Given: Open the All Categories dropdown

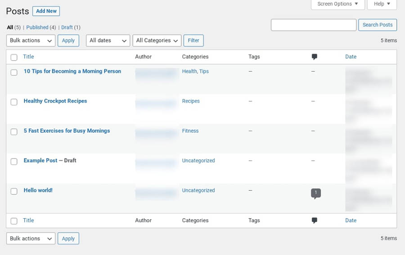Looking at the screenshot, I should pyautogui.click(x=157, y=40).
